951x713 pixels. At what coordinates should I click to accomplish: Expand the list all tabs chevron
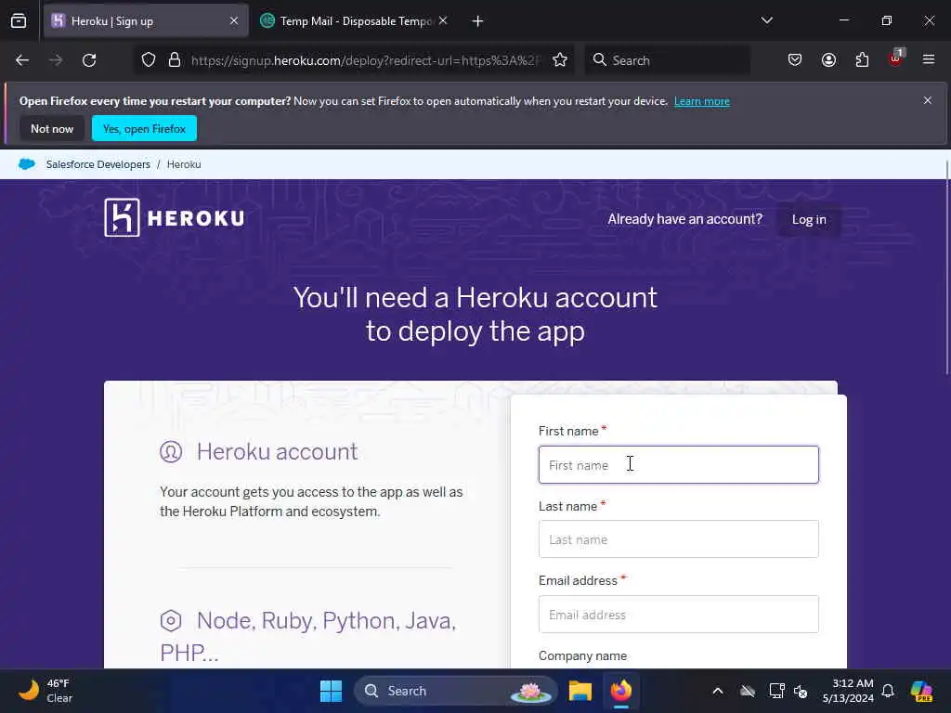click(x=766, y=20)
